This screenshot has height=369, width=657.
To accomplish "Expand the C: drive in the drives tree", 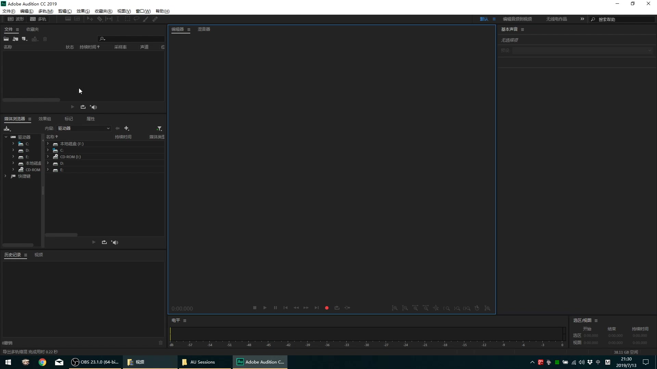I will pos(13,144).
